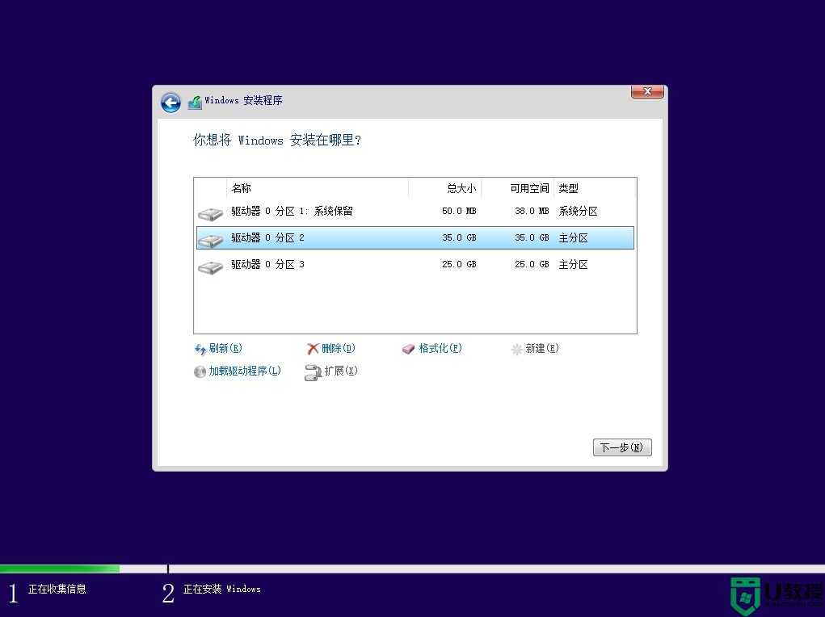Viewport: 825px width, 617px height.
Task: Sort by the 类型 column header
Action: tap(595, 188)
